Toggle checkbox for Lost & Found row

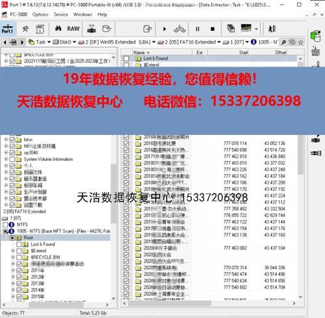[126, 59]
